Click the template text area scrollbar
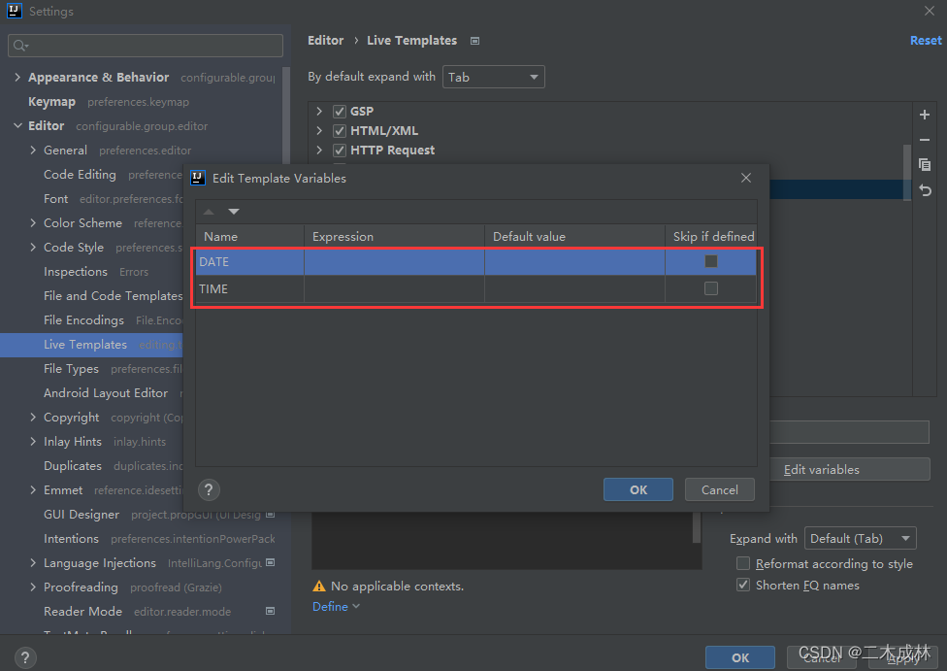 coord(697,527)
